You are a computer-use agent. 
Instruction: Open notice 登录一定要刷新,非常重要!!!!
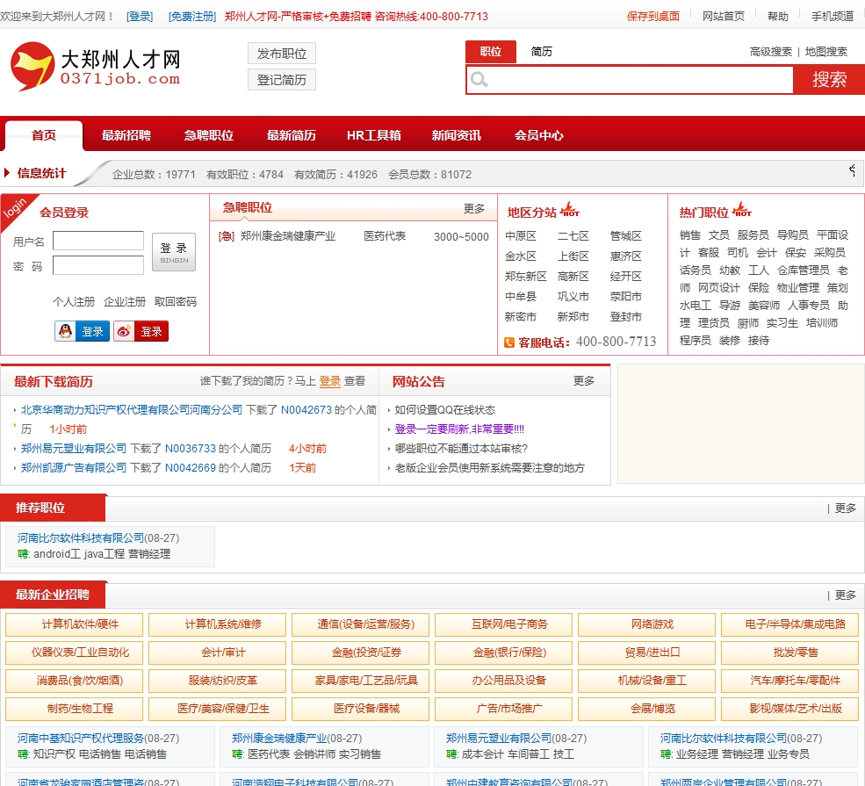[x=459, y=429]
